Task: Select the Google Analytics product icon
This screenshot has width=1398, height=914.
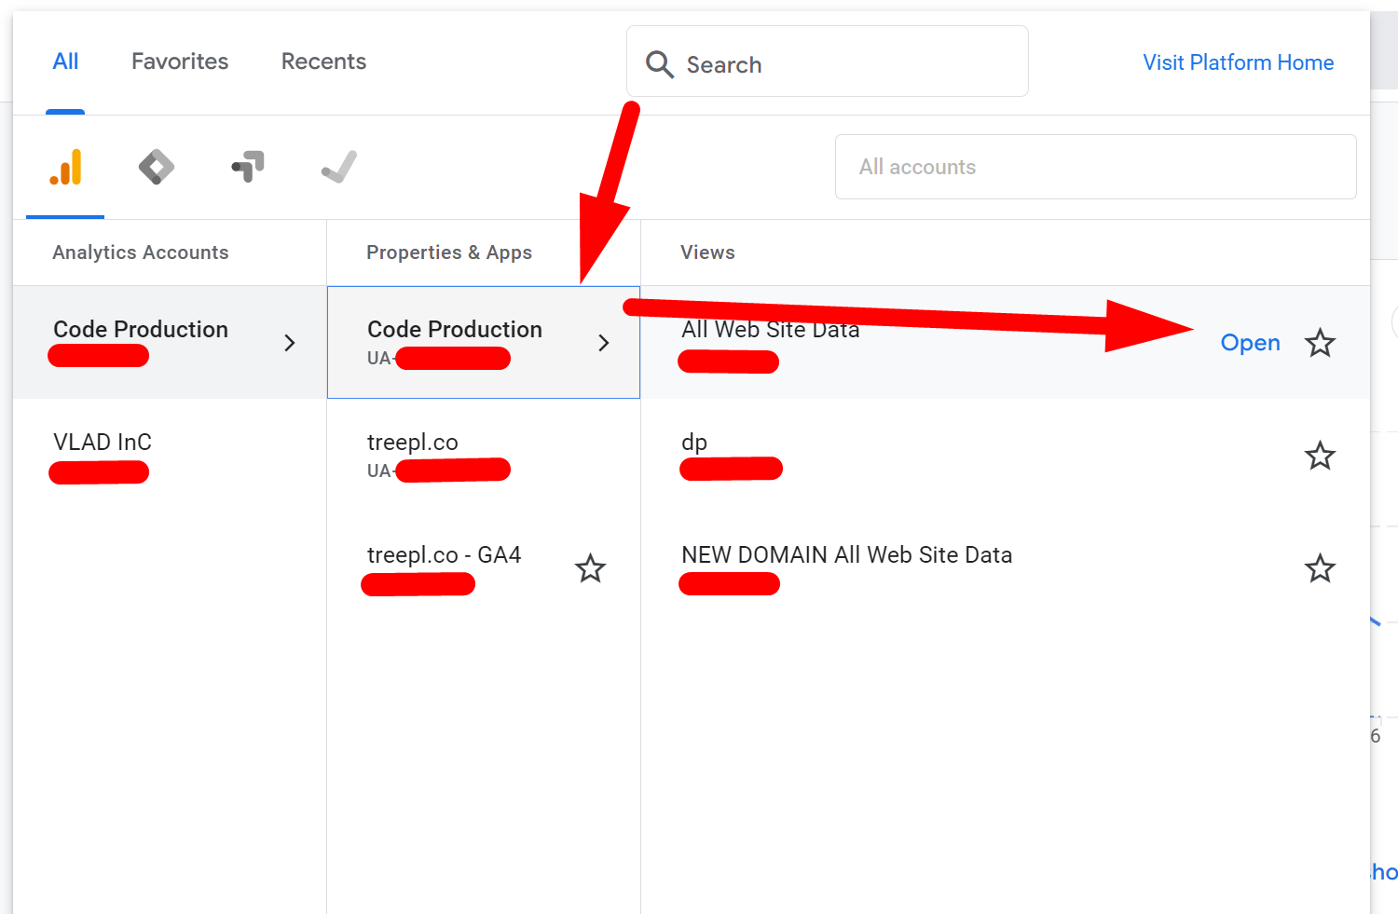Action: point(65,168)
